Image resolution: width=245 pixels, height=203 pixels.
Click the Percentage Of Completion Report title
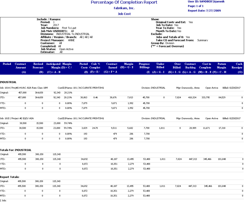click(x=124, y=2)
